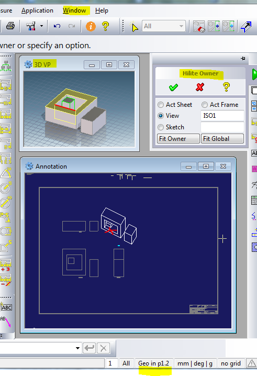The image size is (257, 376).
Task: Select the Sketch radio button
Action: click(x=161, y=127)
